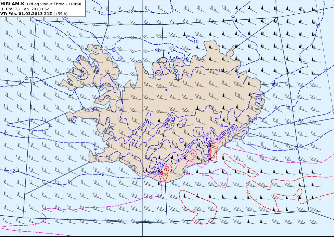Click the -12 isotherm label at the map top

131,11
